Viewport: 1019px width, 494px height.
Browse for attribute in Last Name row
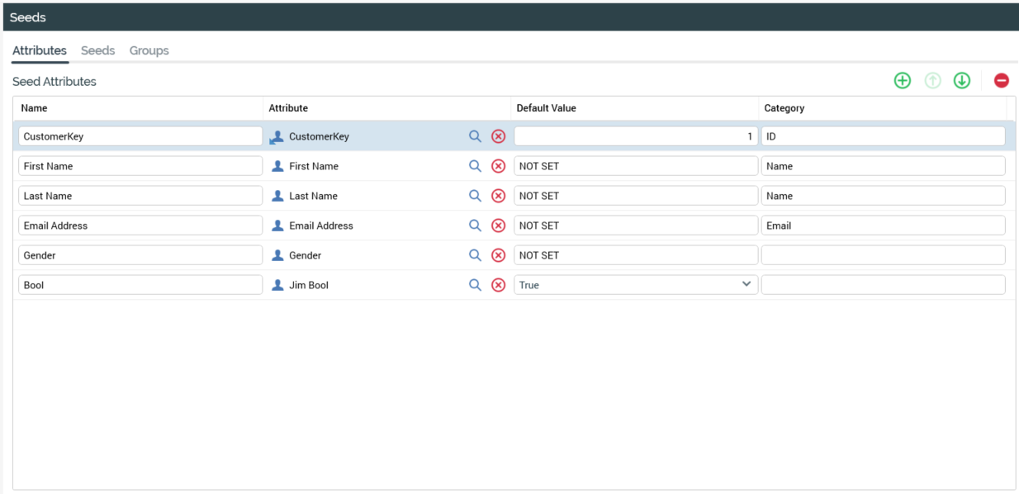475,196
